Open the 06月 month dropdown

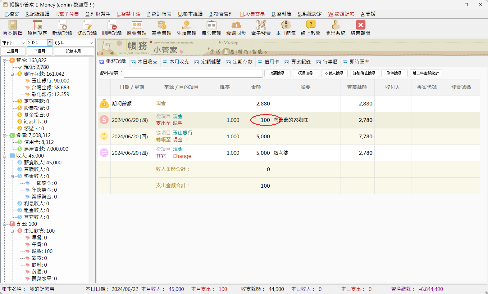(x=74, y=43)
